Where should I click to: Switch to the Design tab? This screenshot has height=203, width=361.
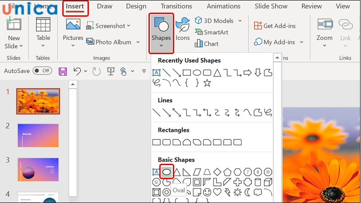click(x=136, y=6)
